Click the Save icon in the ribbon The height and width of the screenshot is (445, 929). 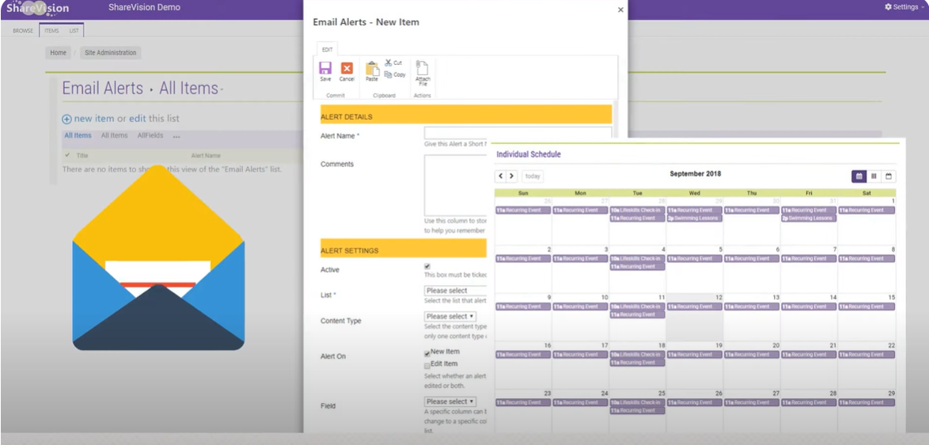click(325, 68)
